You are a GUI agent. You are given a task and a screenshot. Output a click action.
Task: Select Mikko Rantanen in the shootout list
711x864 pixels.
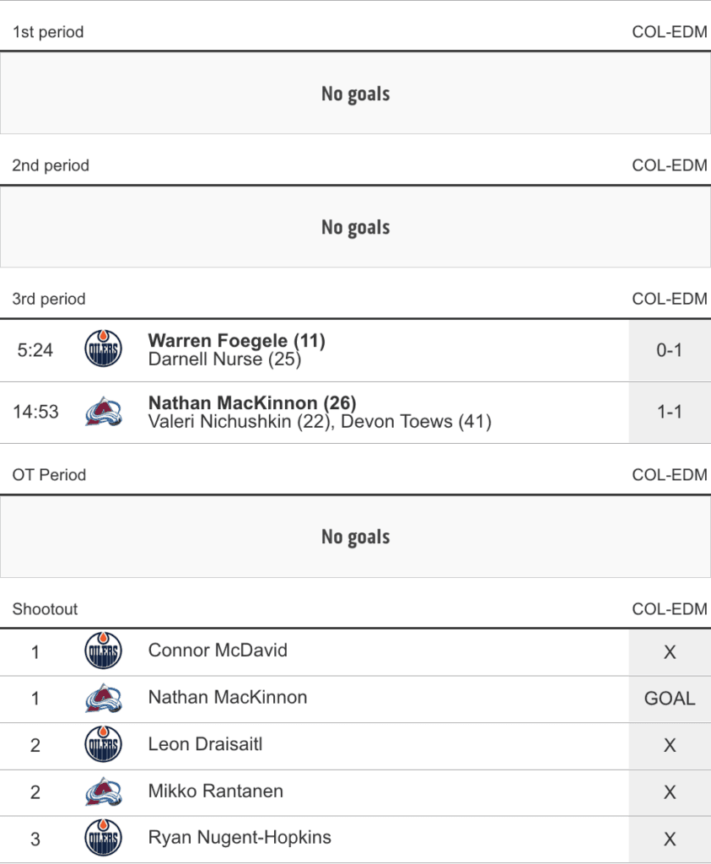pyautogui.click(x=215, y=791)
